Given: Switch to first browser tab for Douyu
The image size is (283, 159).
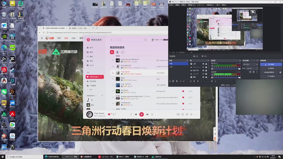Looking at the screenshot, I should pos(55,28).
